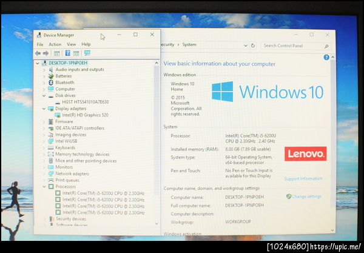Select the Print queues printer icon

coord(51,180)
